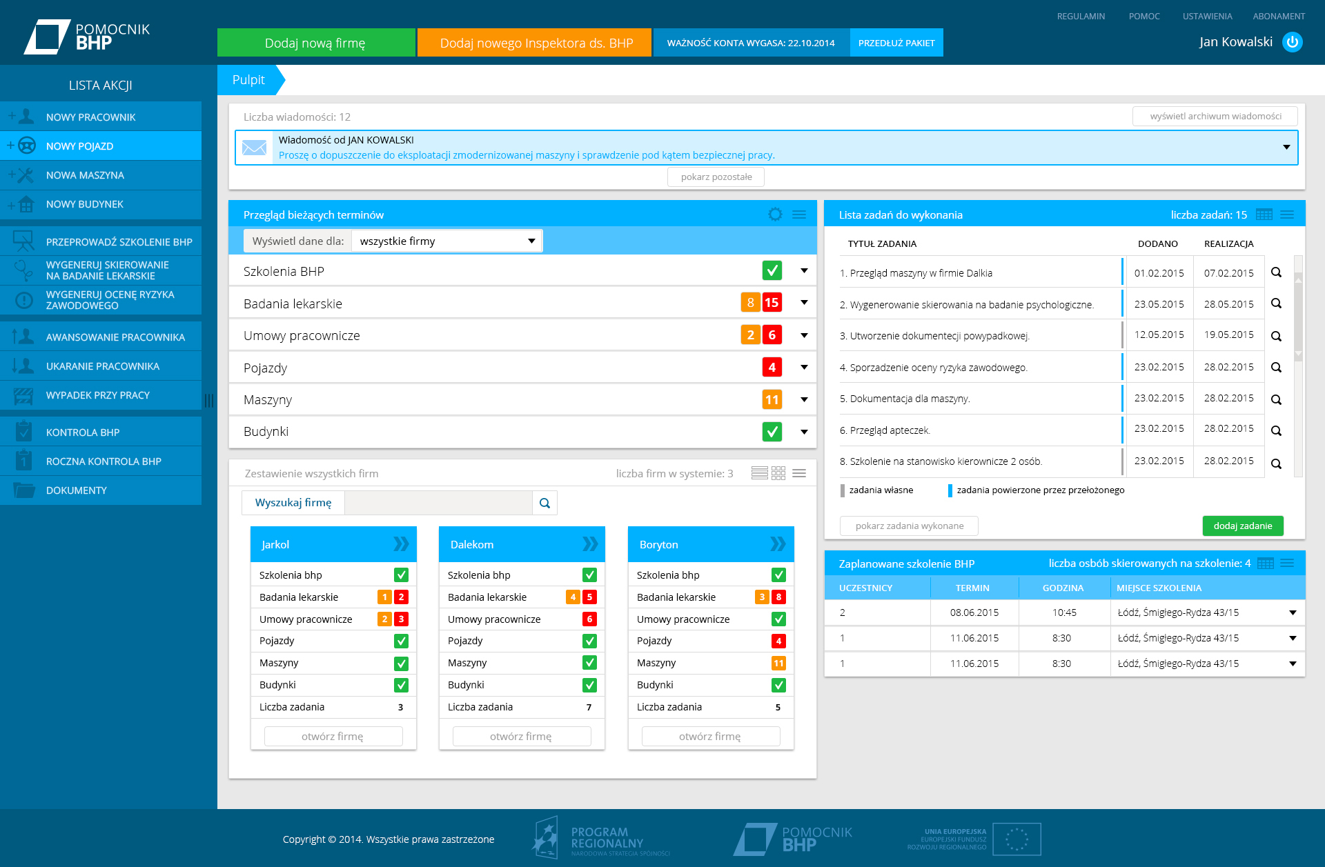
Task: Click the red 4 badge in Pojazdy row
Action: point(772,367)
